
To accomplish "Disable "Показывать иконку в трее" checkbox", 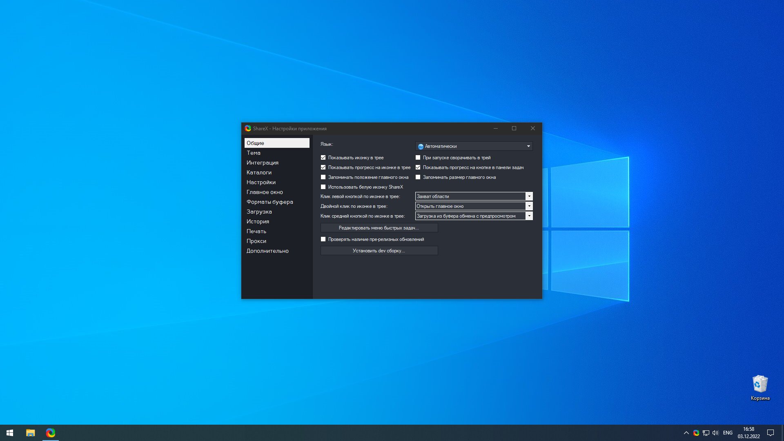I will (323, 158).
